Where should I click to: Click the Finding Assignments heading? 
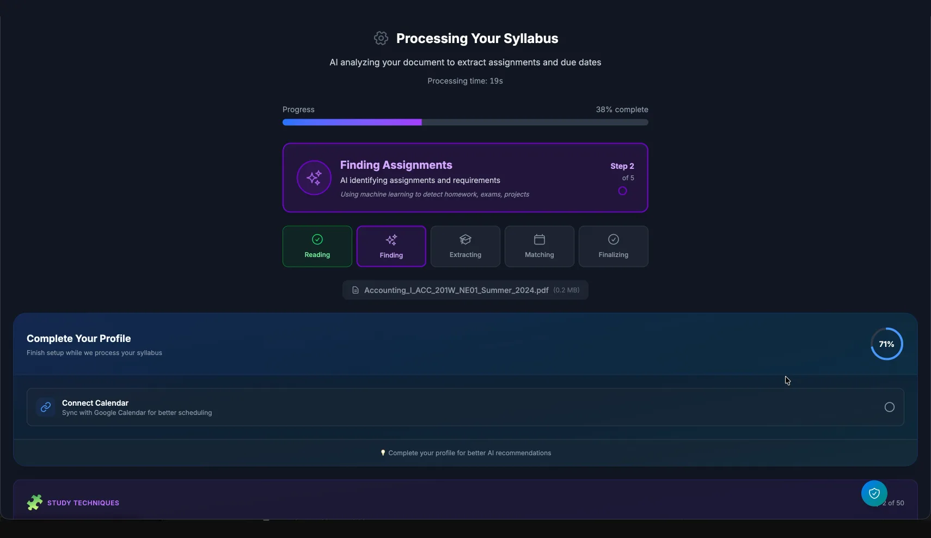pos(396,165)
